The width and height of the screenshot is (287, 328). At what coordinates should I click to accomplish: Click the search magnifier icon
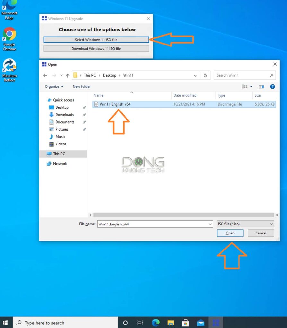(x=271, y=75)
